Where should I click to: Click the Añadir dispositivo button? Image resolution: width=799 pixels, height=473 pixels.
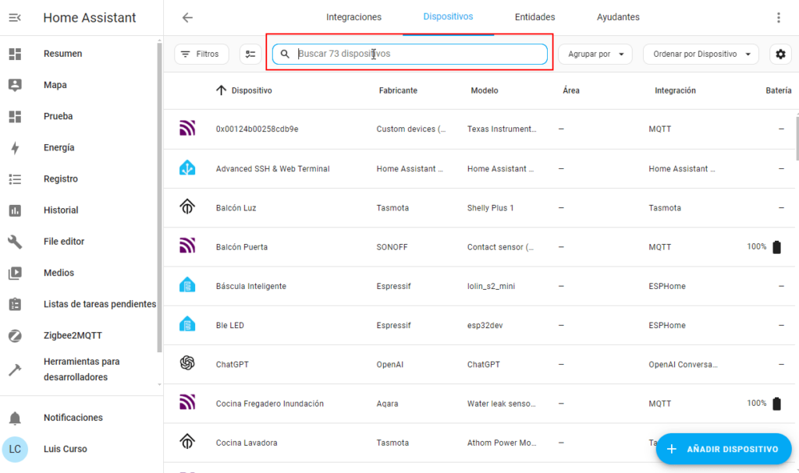click(723, 449)
